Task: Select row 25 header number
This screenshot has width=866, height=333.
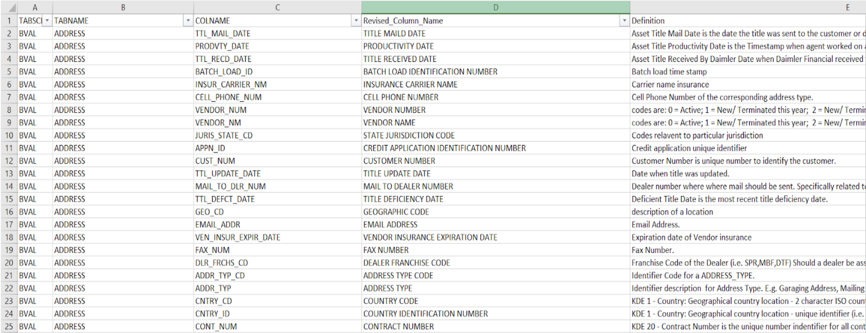Action: (x=9, y=327)
